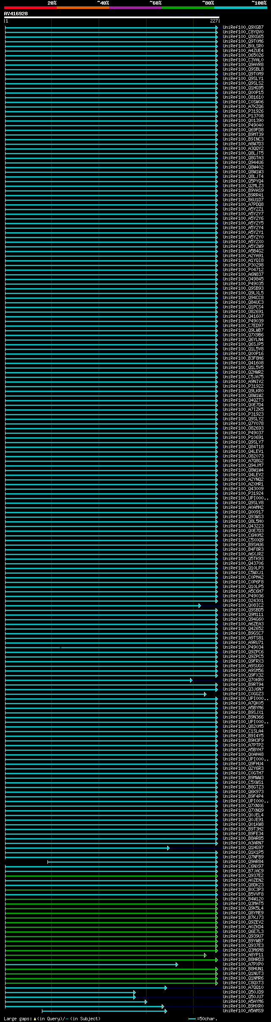Select the UniRef100_P49036 label
Viewport: 271px width, 1022px height.
pyautogui.click(x=243, y=596)
